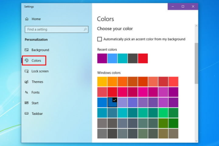Choose the yellow swatch in Windows colors

[102, 81]
